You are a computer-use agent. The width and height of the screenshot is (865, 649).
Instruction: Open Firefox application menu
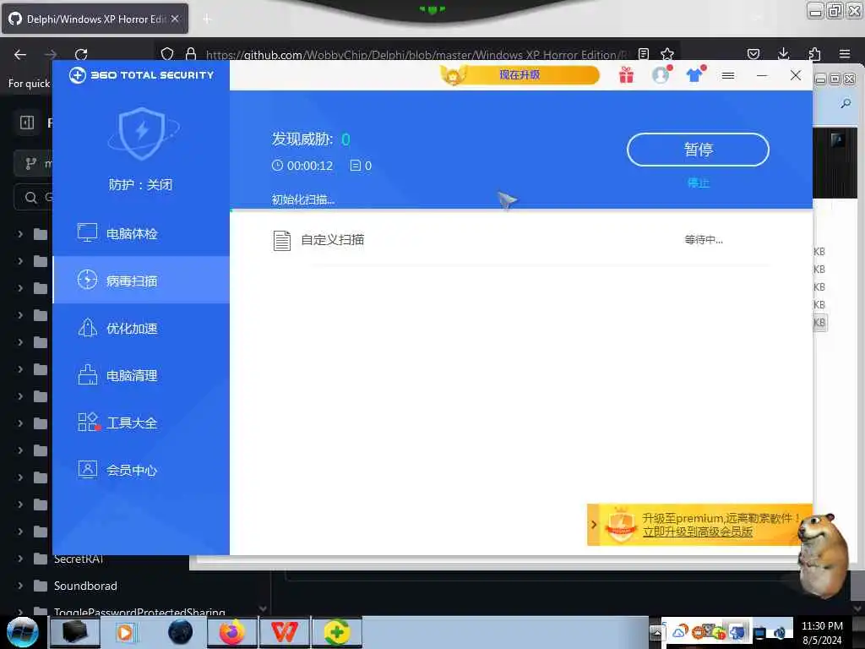[845, 54]
